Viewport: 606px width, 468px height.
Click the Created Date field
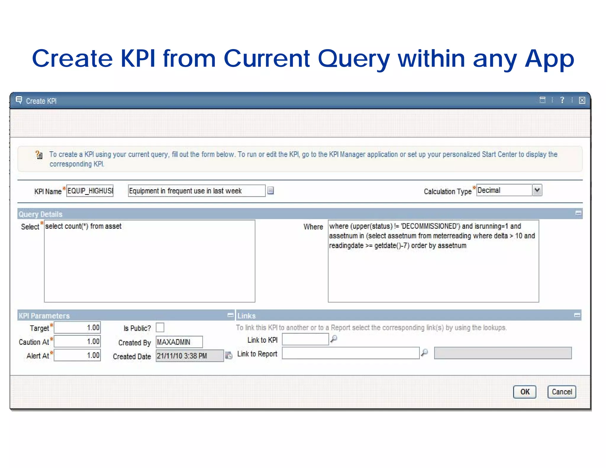click(x=190, y=356)
